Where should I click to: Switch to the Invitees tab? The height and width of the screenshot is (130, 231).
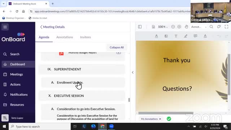tap(86, 37)
